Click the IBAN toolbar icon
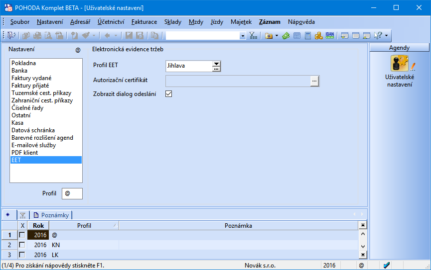The image size is (431, 270). 329,35
